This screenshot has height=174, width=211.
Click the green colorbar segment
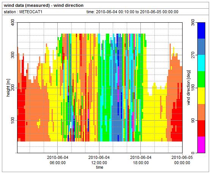point(201,79)
